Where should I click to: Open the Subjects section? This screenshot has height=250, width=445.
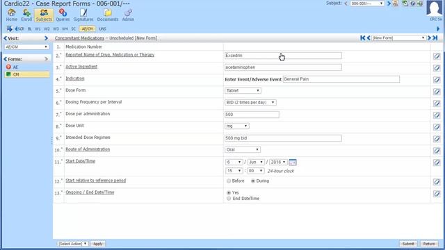pyautogui.click(x=44, y=15)
